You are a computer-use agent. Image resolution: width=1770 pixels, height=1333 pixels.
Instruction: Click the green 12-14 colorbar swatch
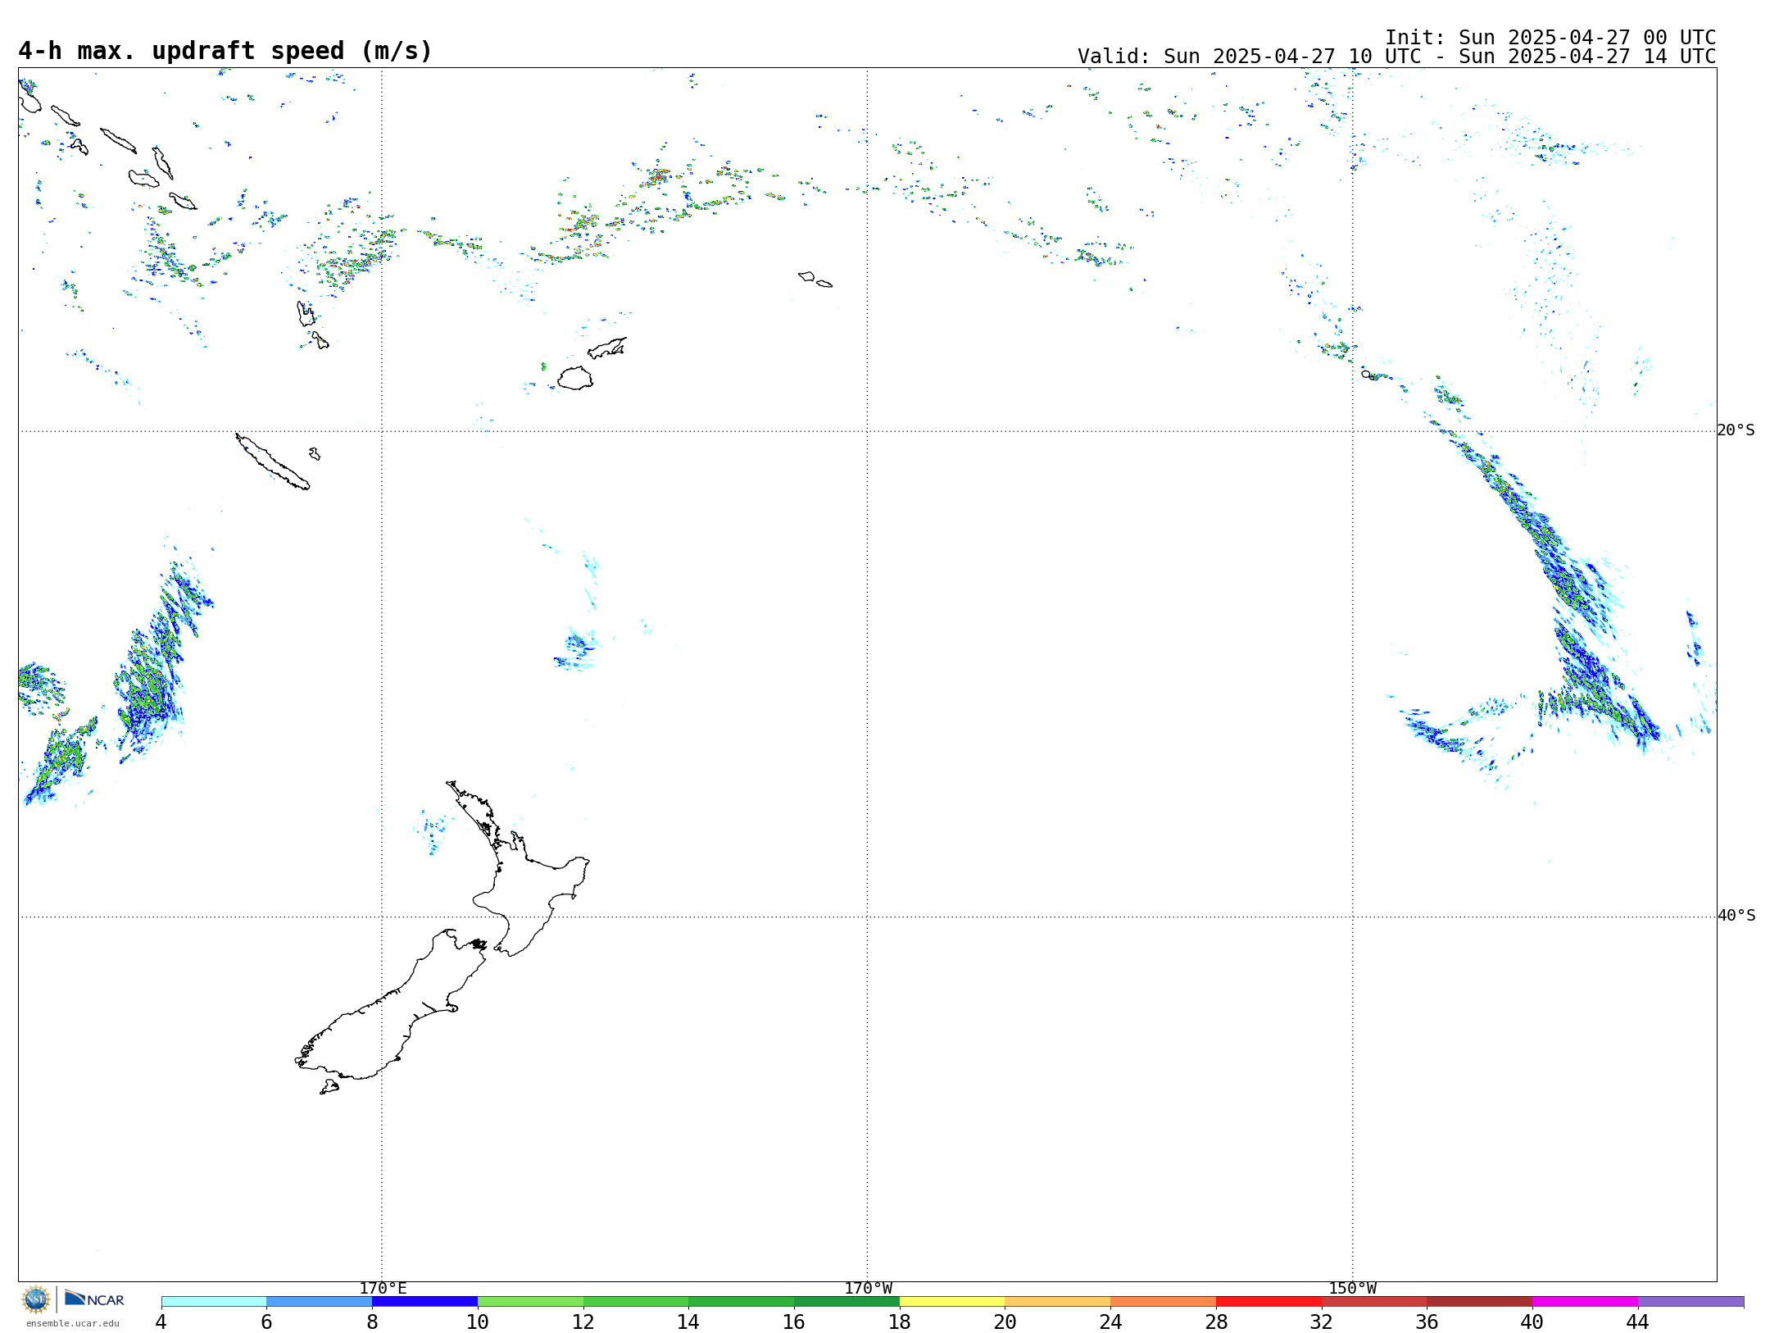(636, 1301)
